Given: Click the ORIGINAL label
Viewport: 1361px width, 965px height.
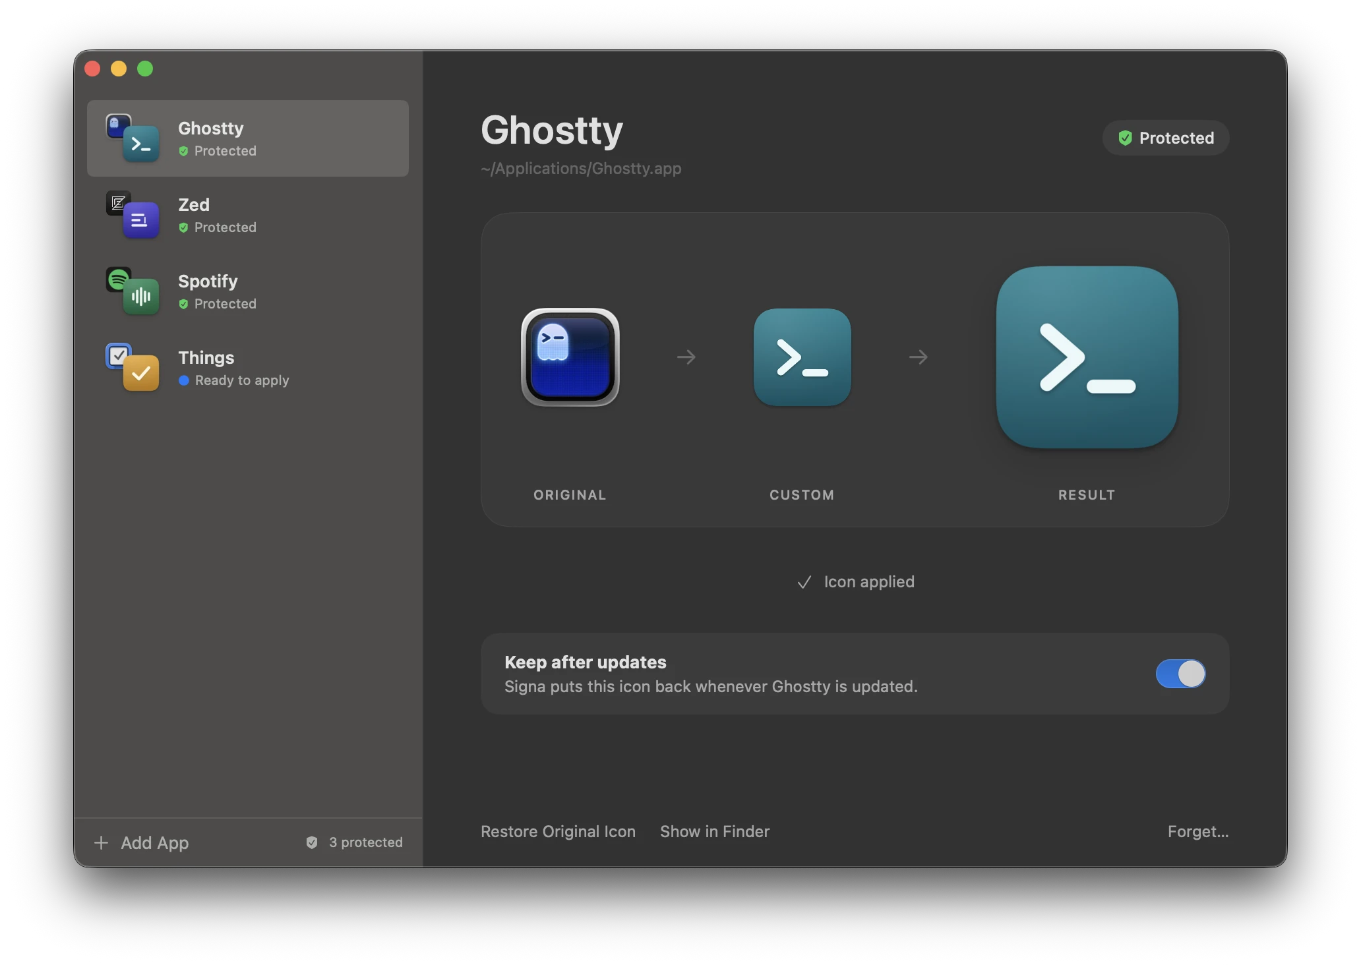Looking at the screenshot, I should (570, 495).
